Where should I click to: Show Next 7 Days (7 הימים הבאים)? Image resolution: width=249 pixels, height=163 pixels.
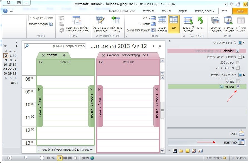[x=188, y=24]
